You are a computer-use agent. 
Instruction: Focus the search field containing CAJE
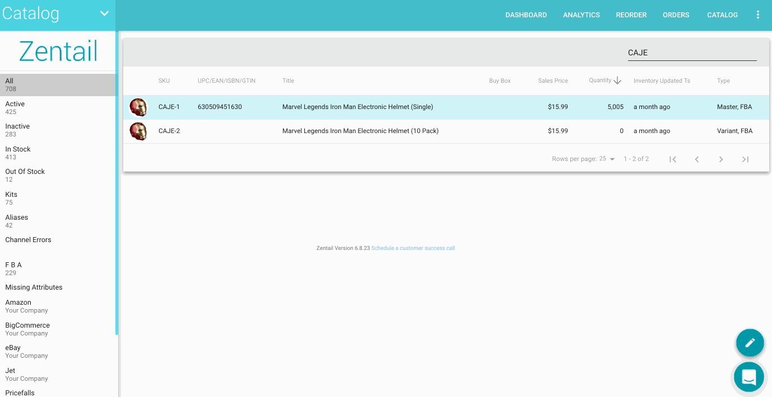point(692,53)
